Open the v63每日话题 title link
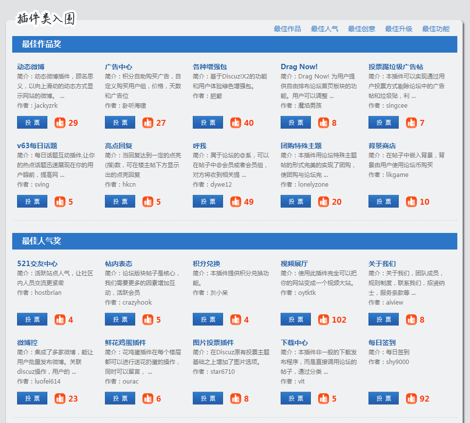The height and width of the screenshot is (423, 470). pos(37,146)
